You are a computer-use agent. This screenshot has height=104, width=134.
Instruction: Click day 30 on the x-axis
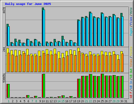point(122,101)
